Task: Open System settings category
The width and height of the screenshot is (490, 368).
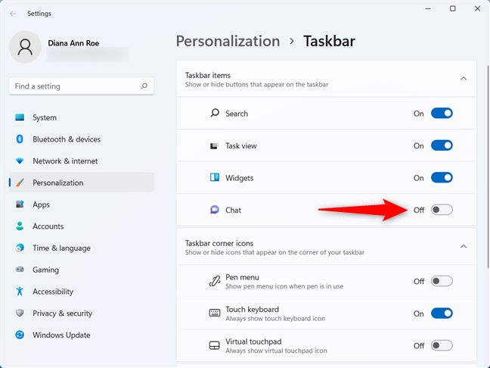Action: (82, 117)
